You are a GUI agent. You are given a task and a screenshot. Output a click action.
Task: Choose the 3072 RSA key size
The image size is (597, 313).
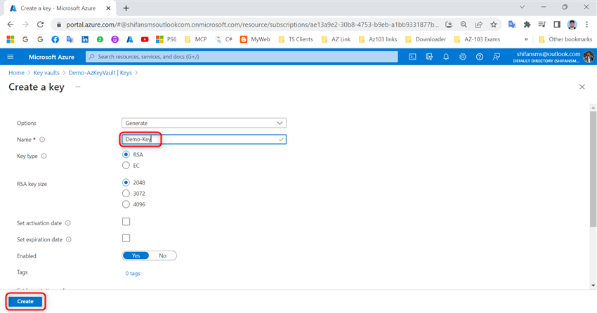click(126, 193)
